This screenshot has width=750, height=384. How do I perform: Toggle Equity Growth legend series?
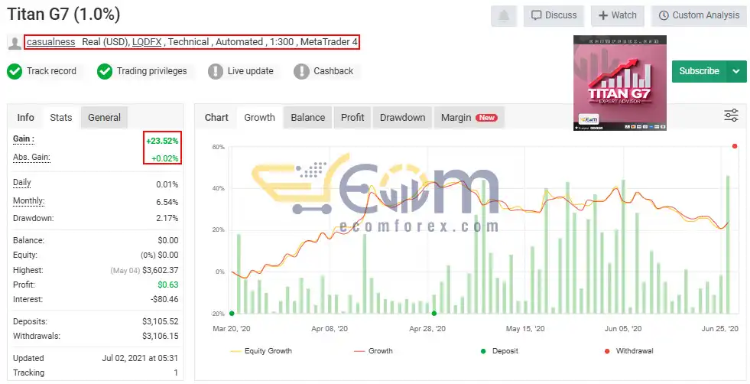pos(261,351)
